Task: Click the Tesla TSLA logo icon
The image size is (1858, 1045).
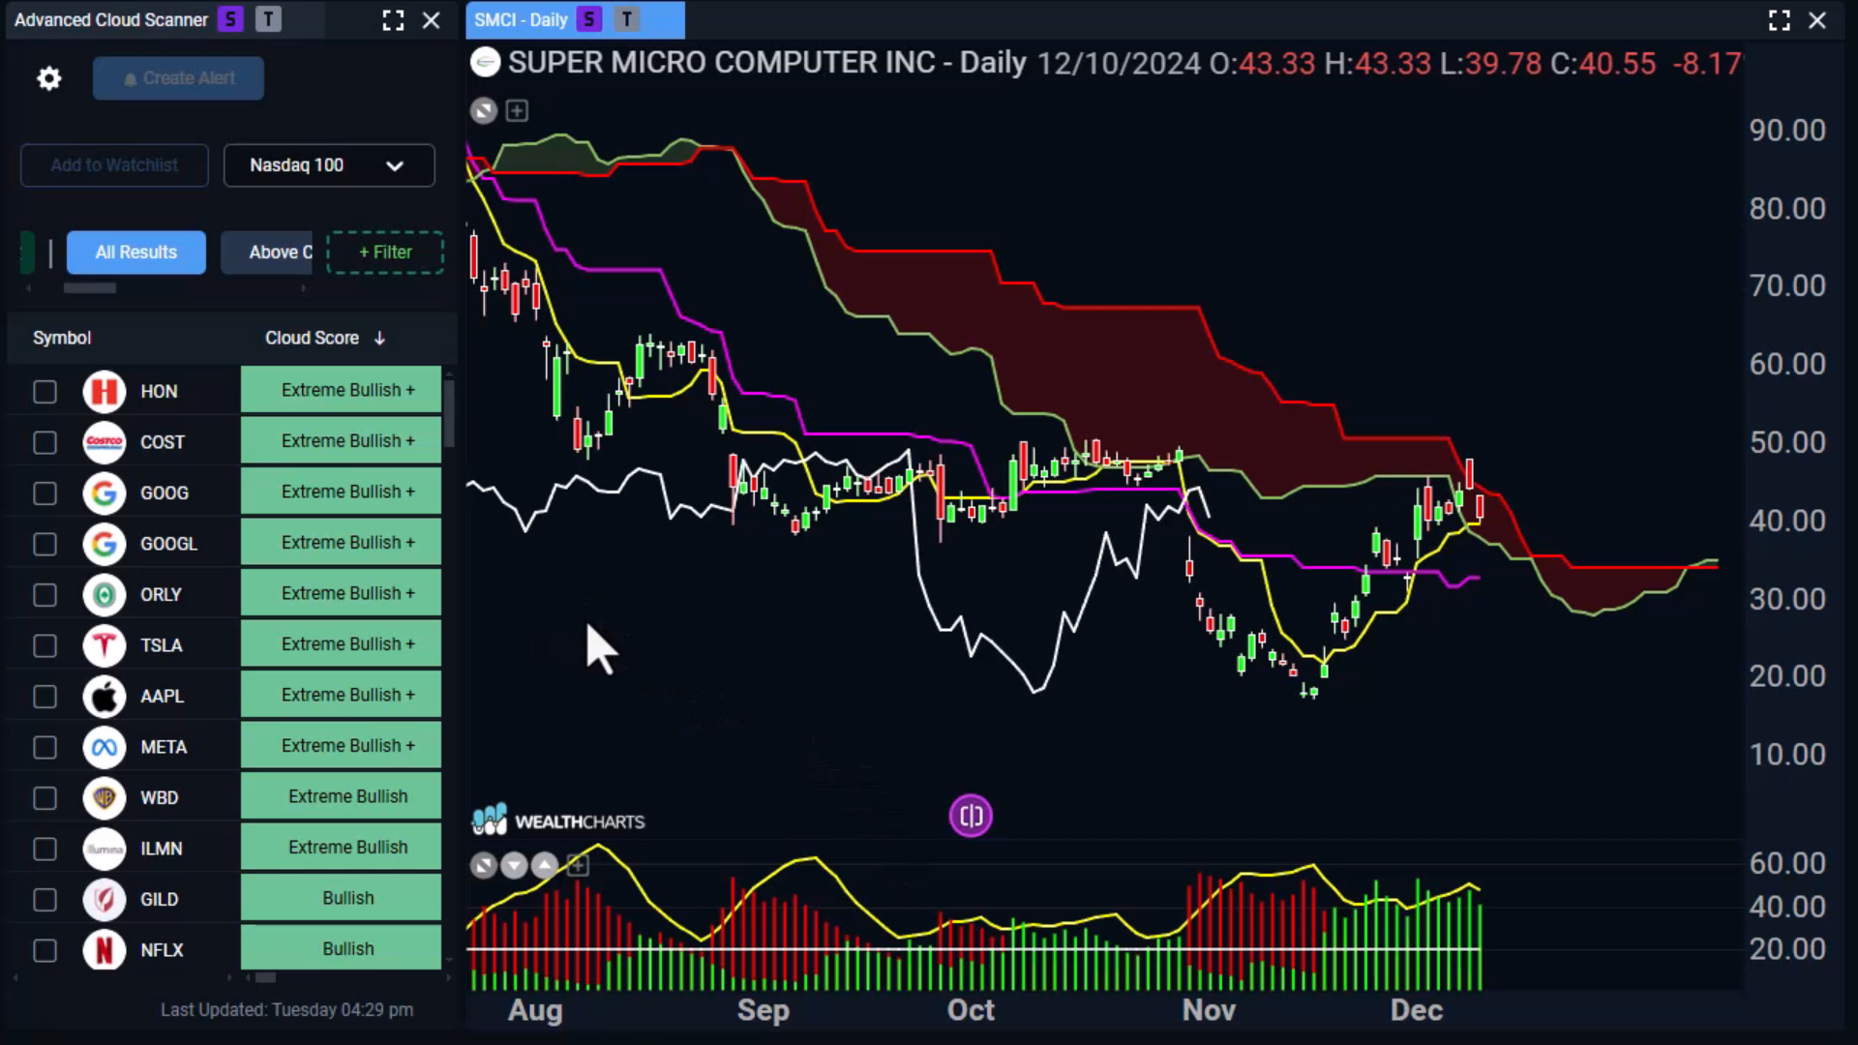Action: (105, 646)
